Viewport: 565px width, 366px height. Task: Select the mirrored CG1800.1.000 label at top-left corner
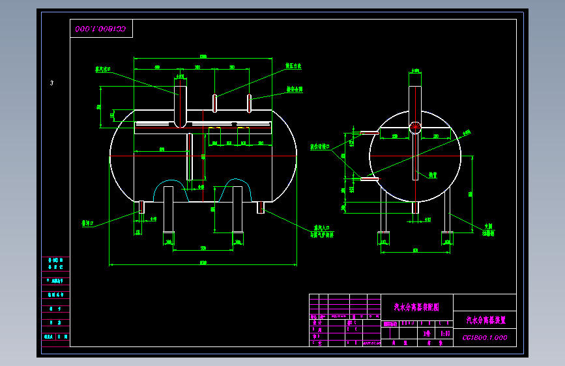[100, 29]
